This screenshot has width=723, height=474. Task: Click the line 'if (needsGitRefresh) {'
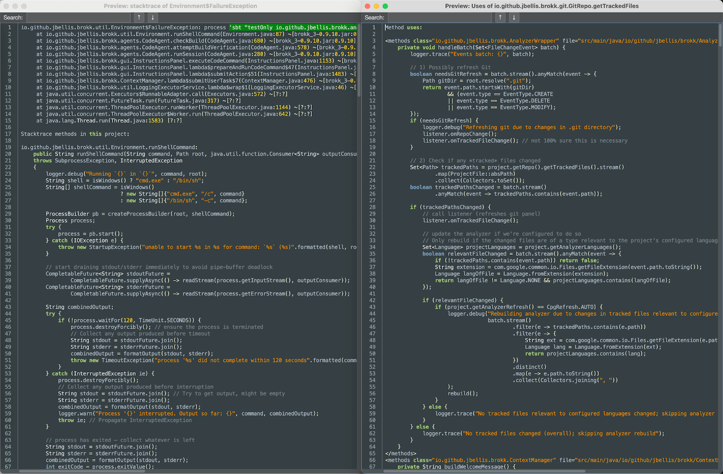444,121
